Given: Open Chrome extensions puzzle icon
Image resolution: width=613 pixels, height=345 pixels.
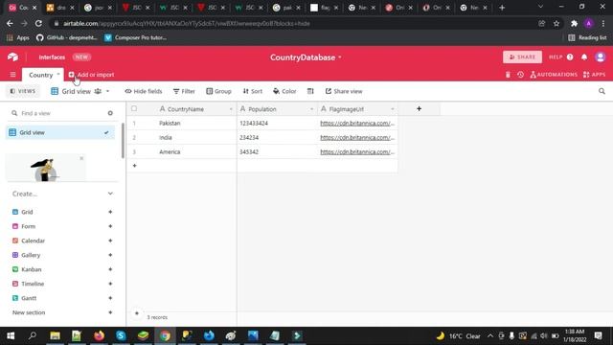Looking at the screenshot, I should point(574,23).
